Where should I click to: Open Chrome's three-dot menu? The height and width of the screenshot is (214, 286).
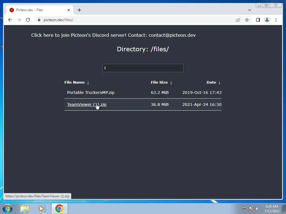(x=276, y=20)
